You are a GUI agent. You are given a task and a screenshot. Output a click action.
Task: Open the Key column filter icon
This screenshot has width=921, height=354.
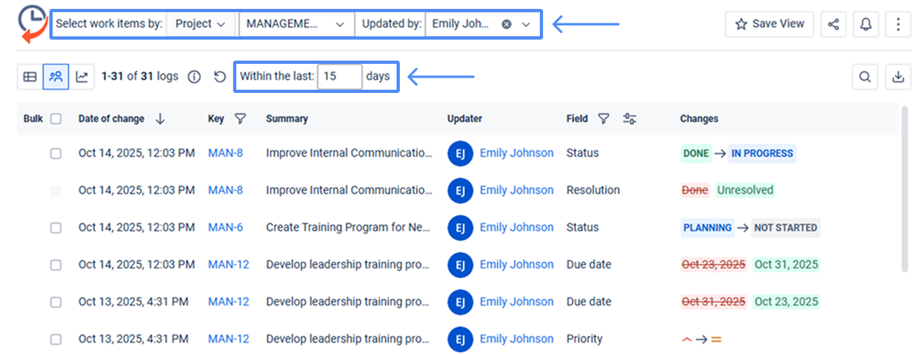pyautogui.click(x=240, y=119)
